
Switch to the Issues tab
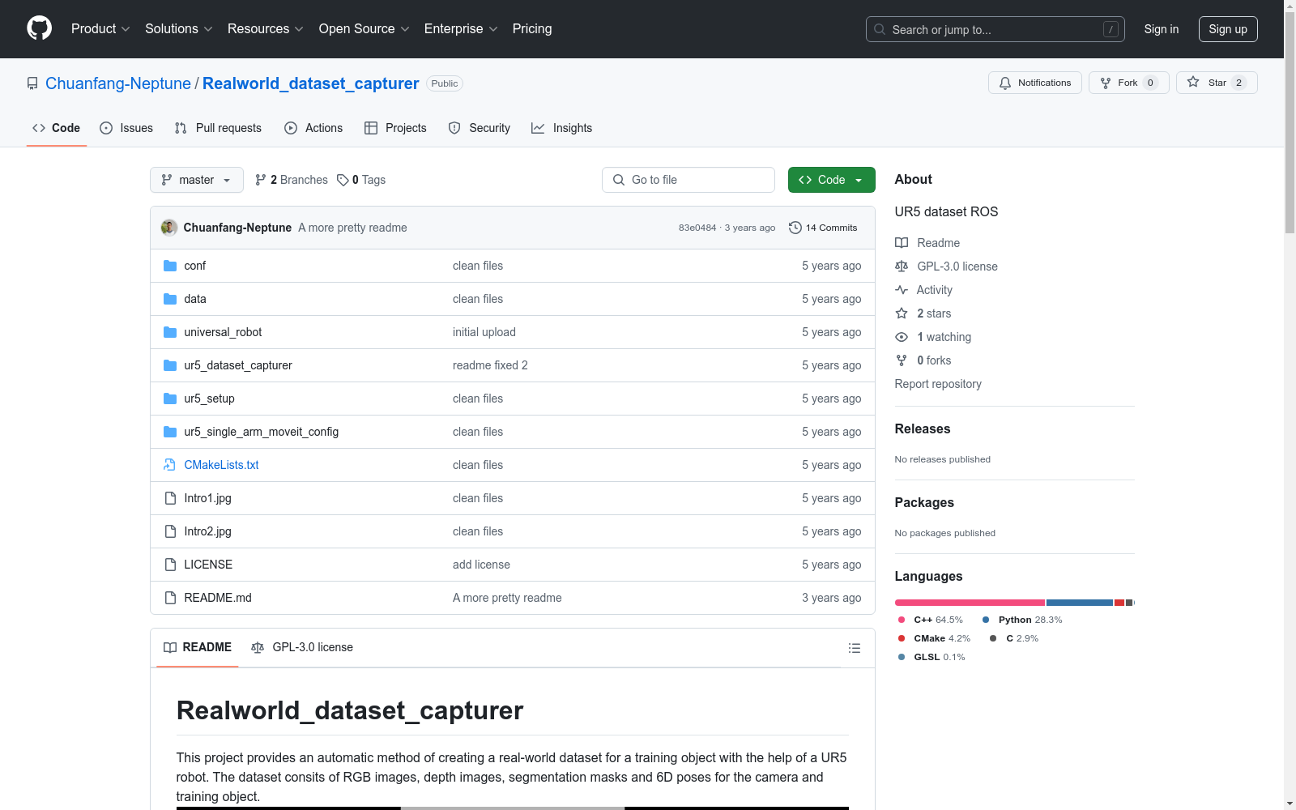pyautogui.click(x=126, y=128)
